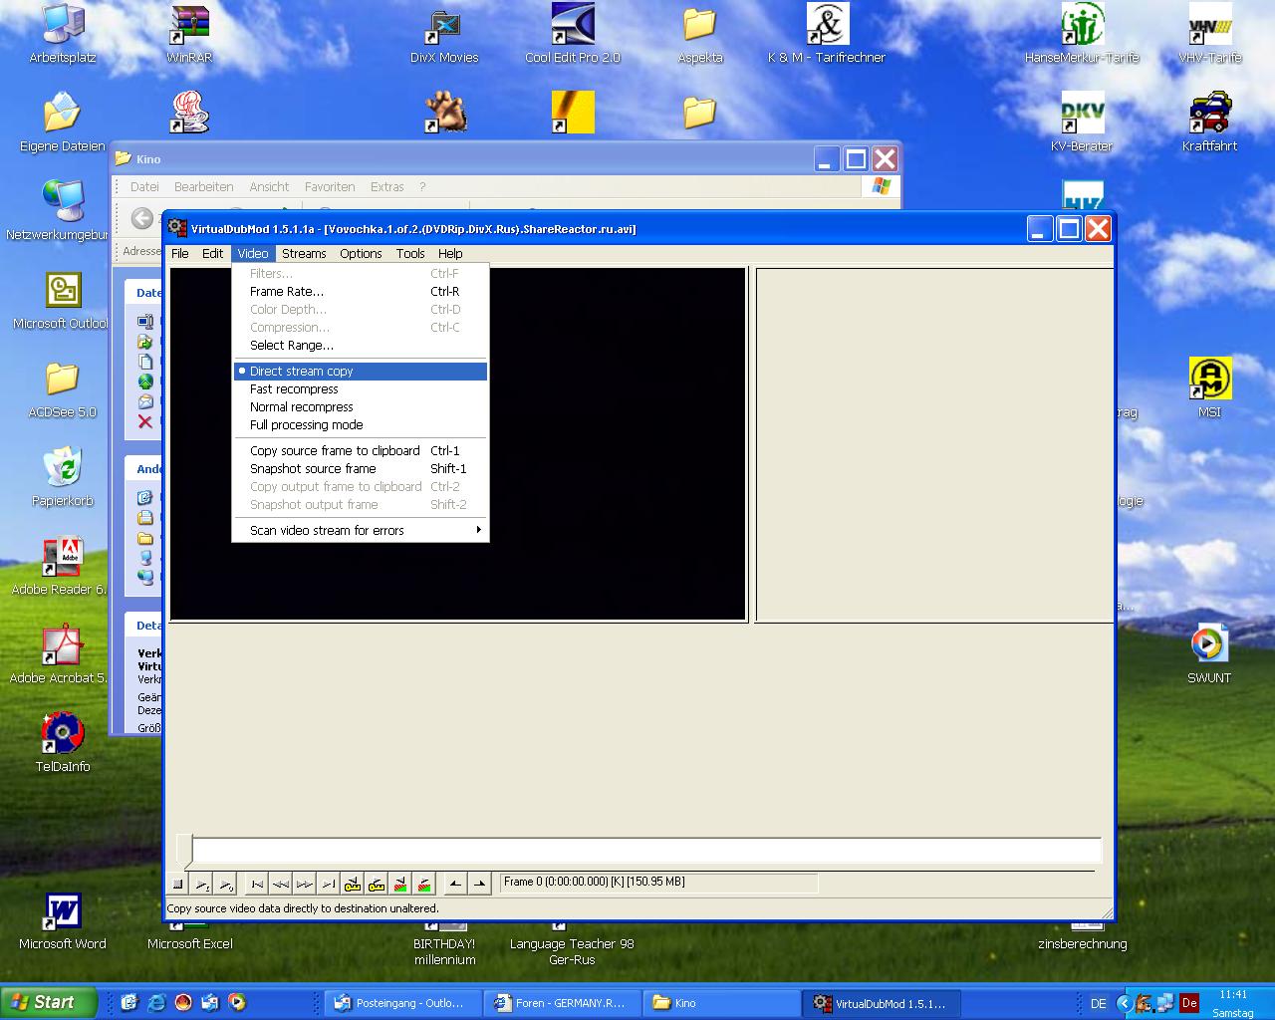Click the previous scene scan icon
This screenshot has width=1275, height=1020.
(400, 884)
